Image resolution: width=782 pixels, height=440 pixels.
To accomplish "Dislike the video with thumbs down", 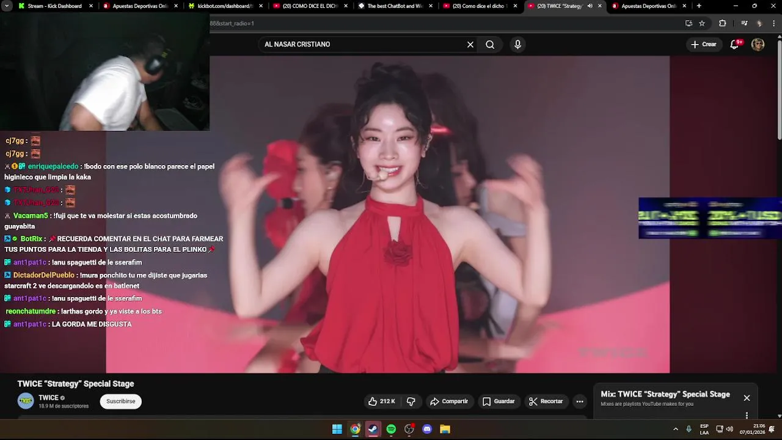I will tap(411, 402).
